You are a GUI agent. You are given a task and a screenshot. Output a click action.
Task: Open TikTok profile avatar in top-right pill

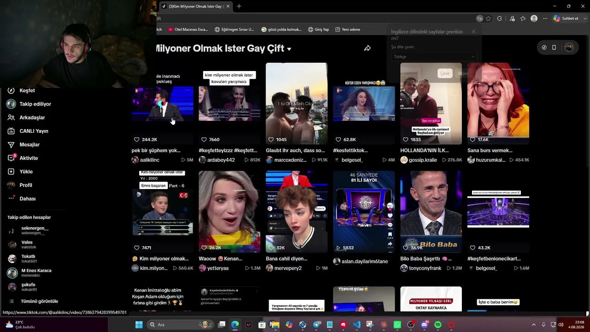[569, 47]
